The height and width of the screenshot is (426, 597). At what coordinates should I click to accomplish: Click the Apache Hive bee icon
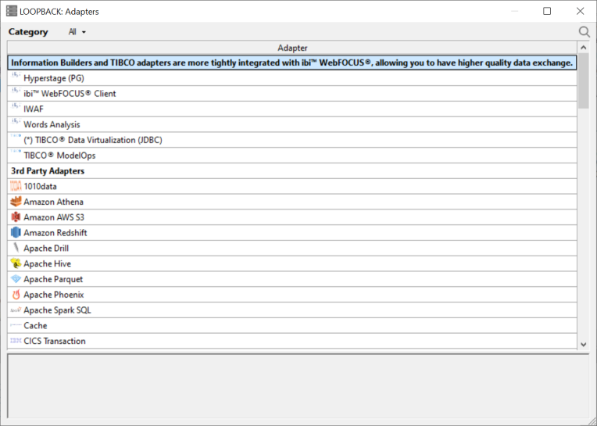point(16,263)
